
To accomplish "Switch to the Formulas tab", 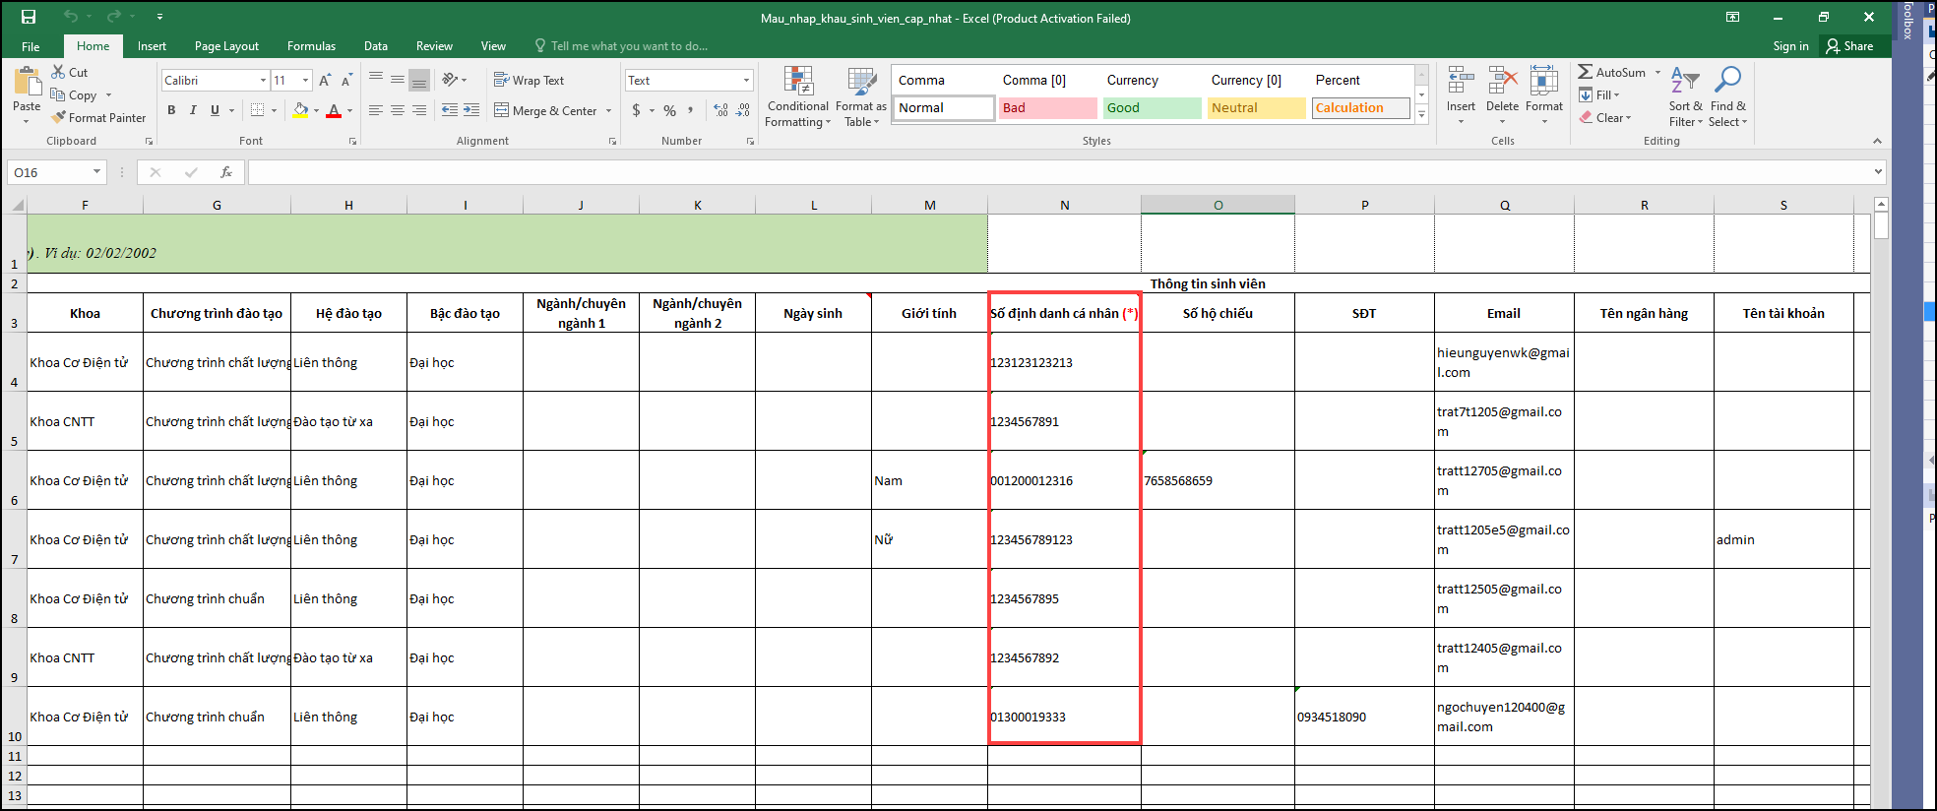I will (x=311, y=46).
